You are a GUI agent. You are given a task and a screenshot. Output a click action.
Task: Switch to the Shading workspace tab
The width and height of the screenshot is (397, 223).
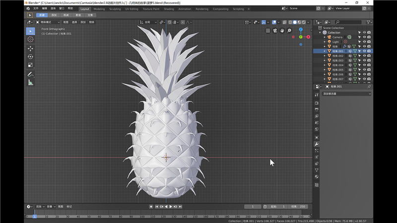click(x=169, y=9)
